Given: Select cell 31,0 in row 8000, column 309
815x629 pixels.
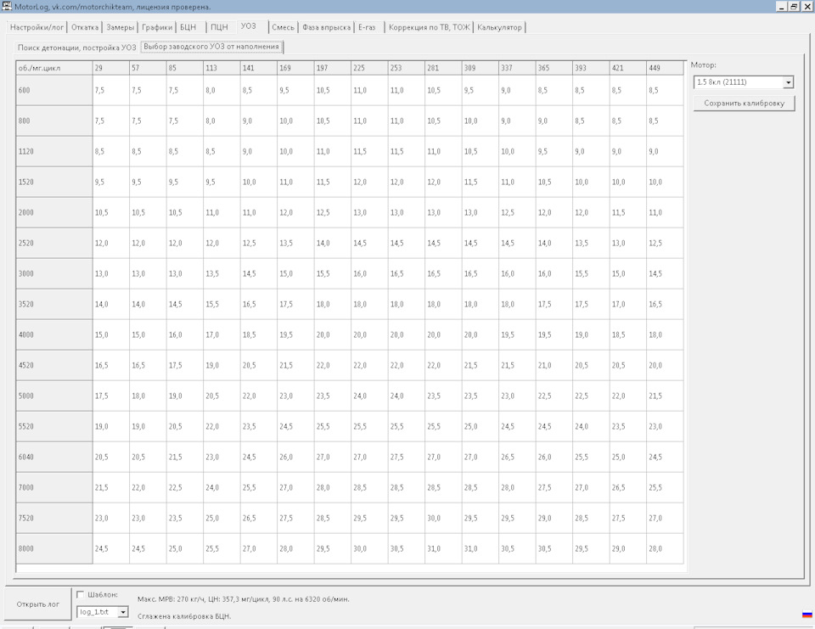Looking at the screenshot, I should [x=481, y=548].
